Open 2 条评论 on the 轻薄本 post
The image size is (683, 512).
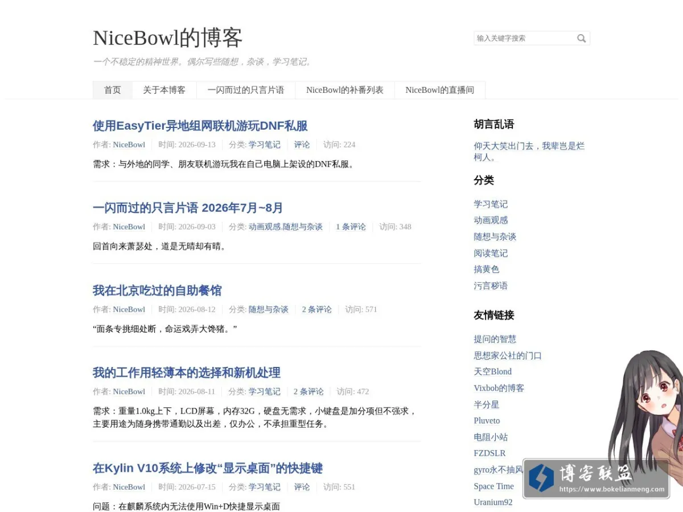tap(308, 391)
